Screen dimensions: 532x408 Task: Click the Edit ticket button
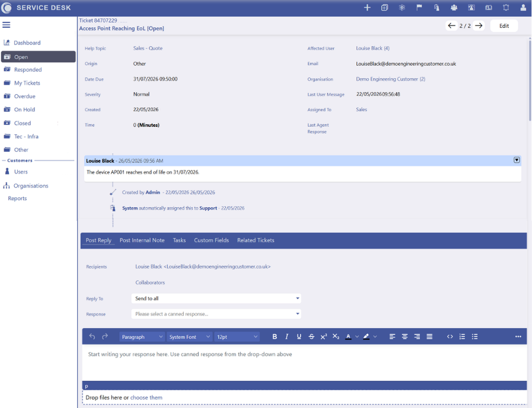coord(504,25)
